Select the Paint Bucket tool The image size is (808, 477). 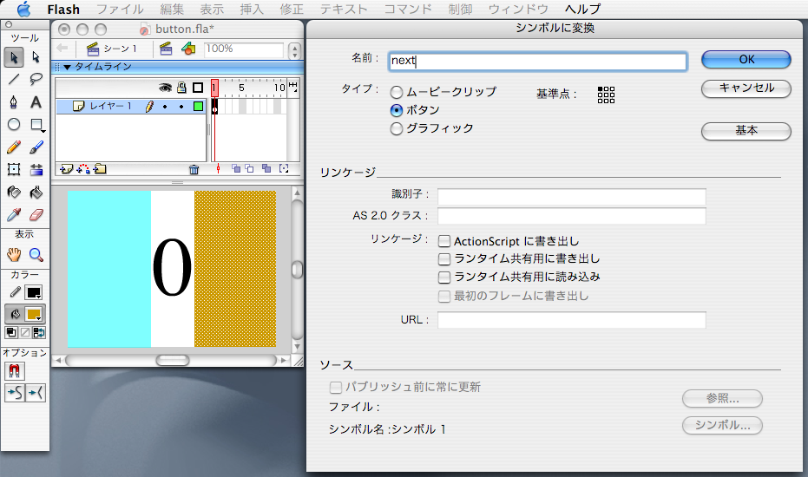click(36, 192)
